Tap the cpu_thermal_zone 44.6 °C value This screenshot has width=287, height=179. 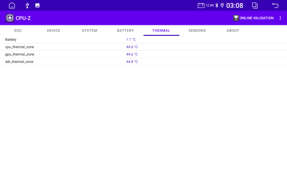tap(132, 47)
